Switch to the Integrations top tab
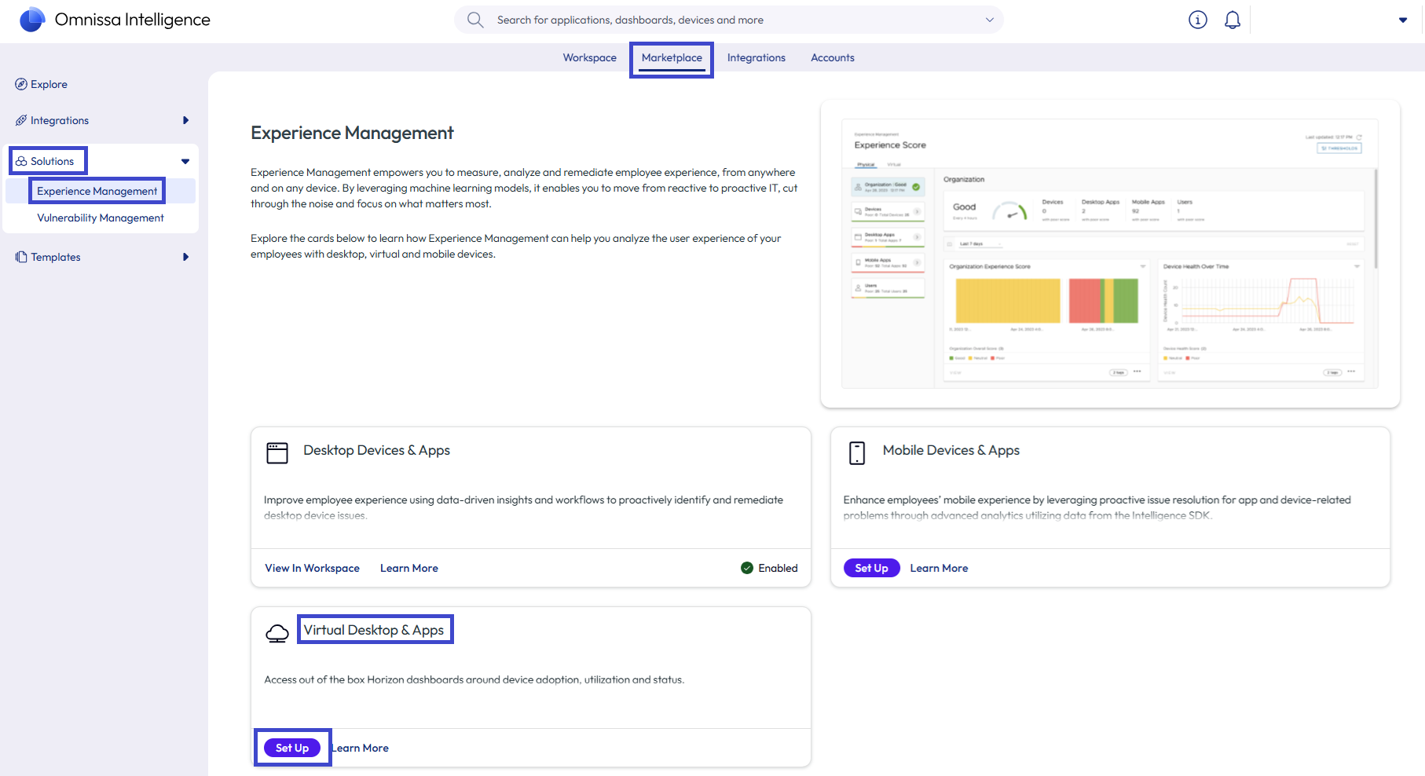The image size is (1425, 776). point(756,57)
